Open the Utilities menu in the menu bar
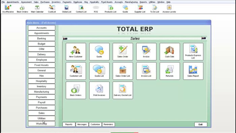 pyautogui.click(x=152, y=2)
